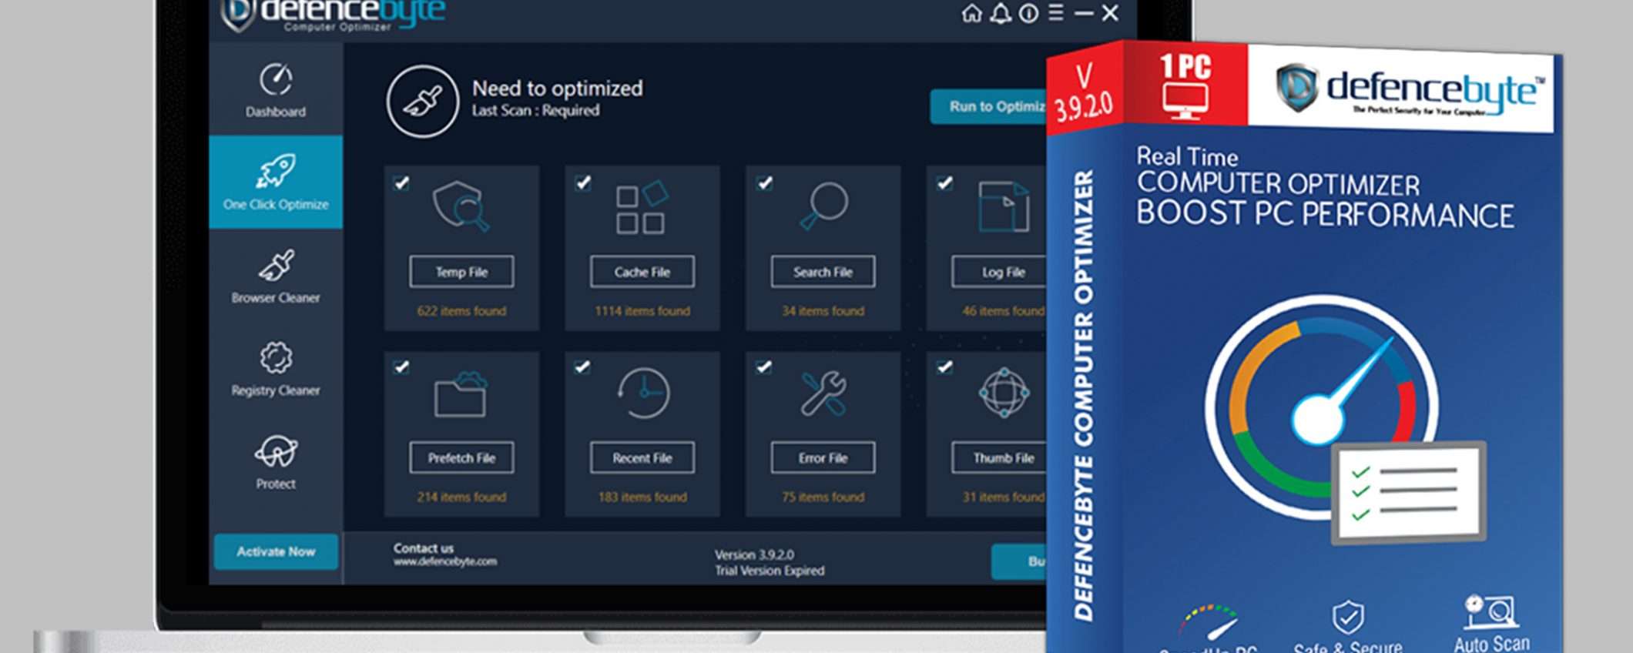1633x653 pixels.
Task: Click the Activate Now button
Action: [276, 551]
